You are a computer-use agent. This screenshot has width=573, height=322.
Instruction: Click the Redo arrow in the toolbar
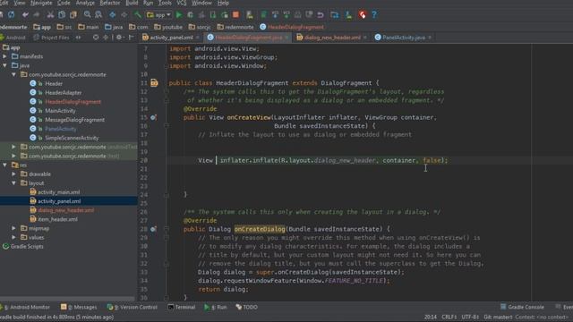(x=36, y=15)
